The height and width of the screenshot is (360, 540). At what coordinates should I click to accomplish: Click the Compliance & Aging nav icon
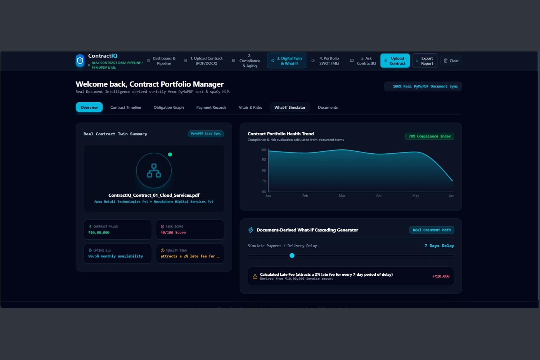pos(233,60)
